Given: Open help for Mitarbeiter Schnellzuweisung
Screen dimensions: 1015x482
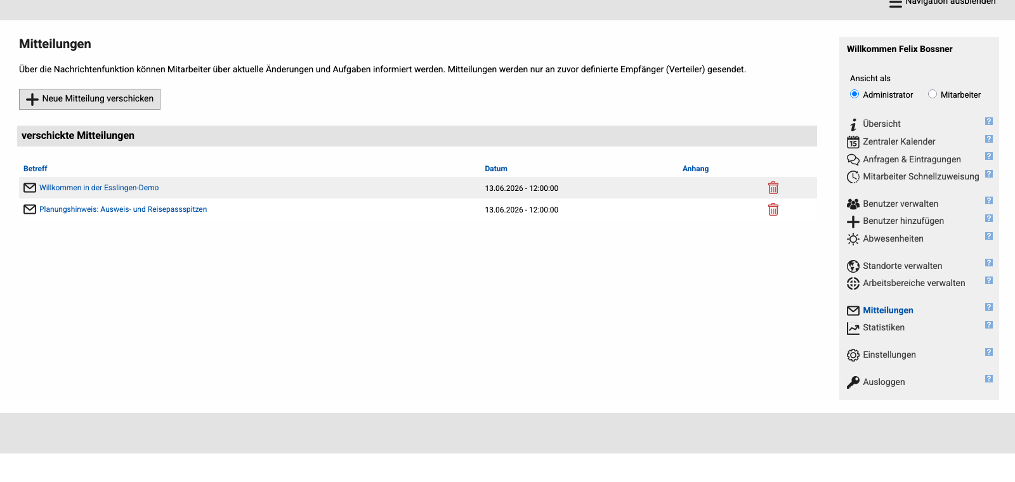Looking at the screenshot, I should click(x=988, y=174).
